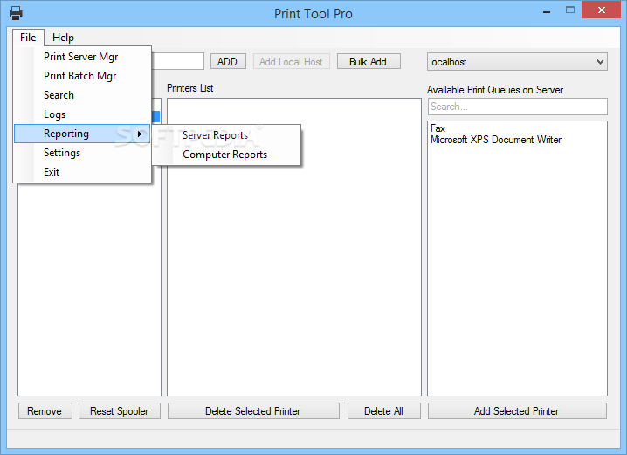
Task: Click the printer icon in title bar
Action: [x=16, y=13]
